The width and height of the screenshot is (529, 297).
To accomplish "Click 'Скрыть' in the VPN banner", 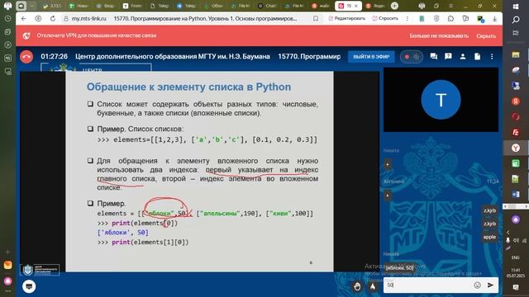I will pos(486,35).
